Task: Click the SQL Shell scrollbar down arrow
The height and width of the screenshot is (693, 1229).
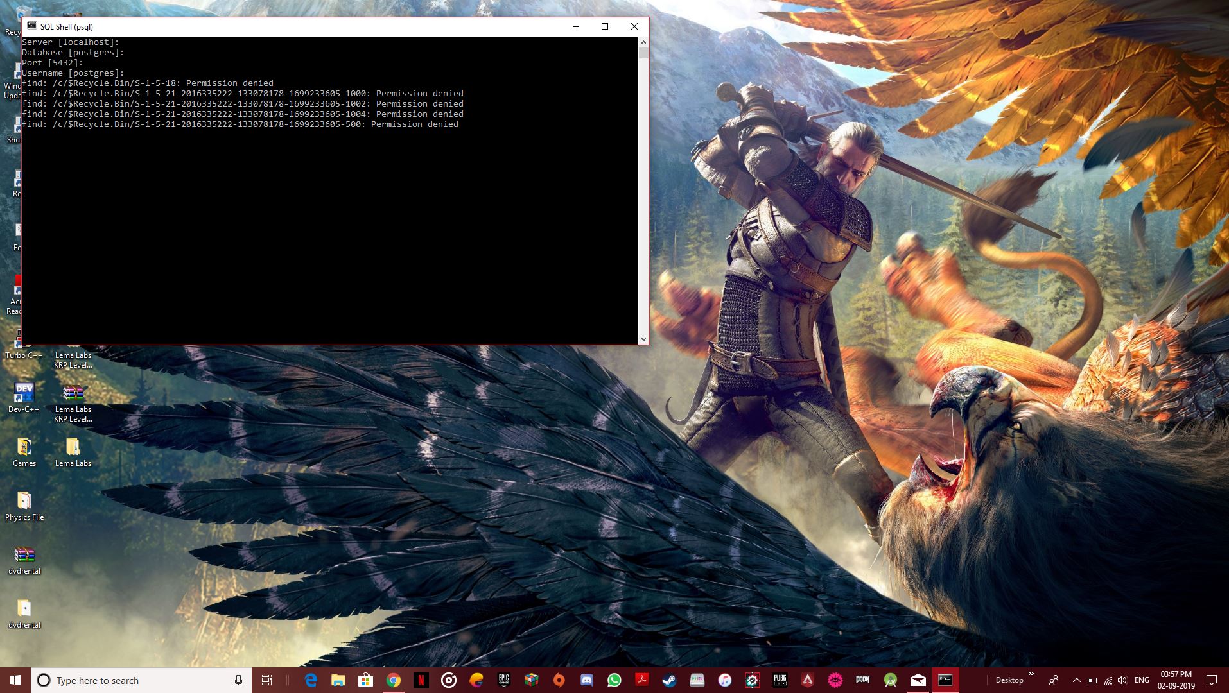Action: tap(643, 339)
